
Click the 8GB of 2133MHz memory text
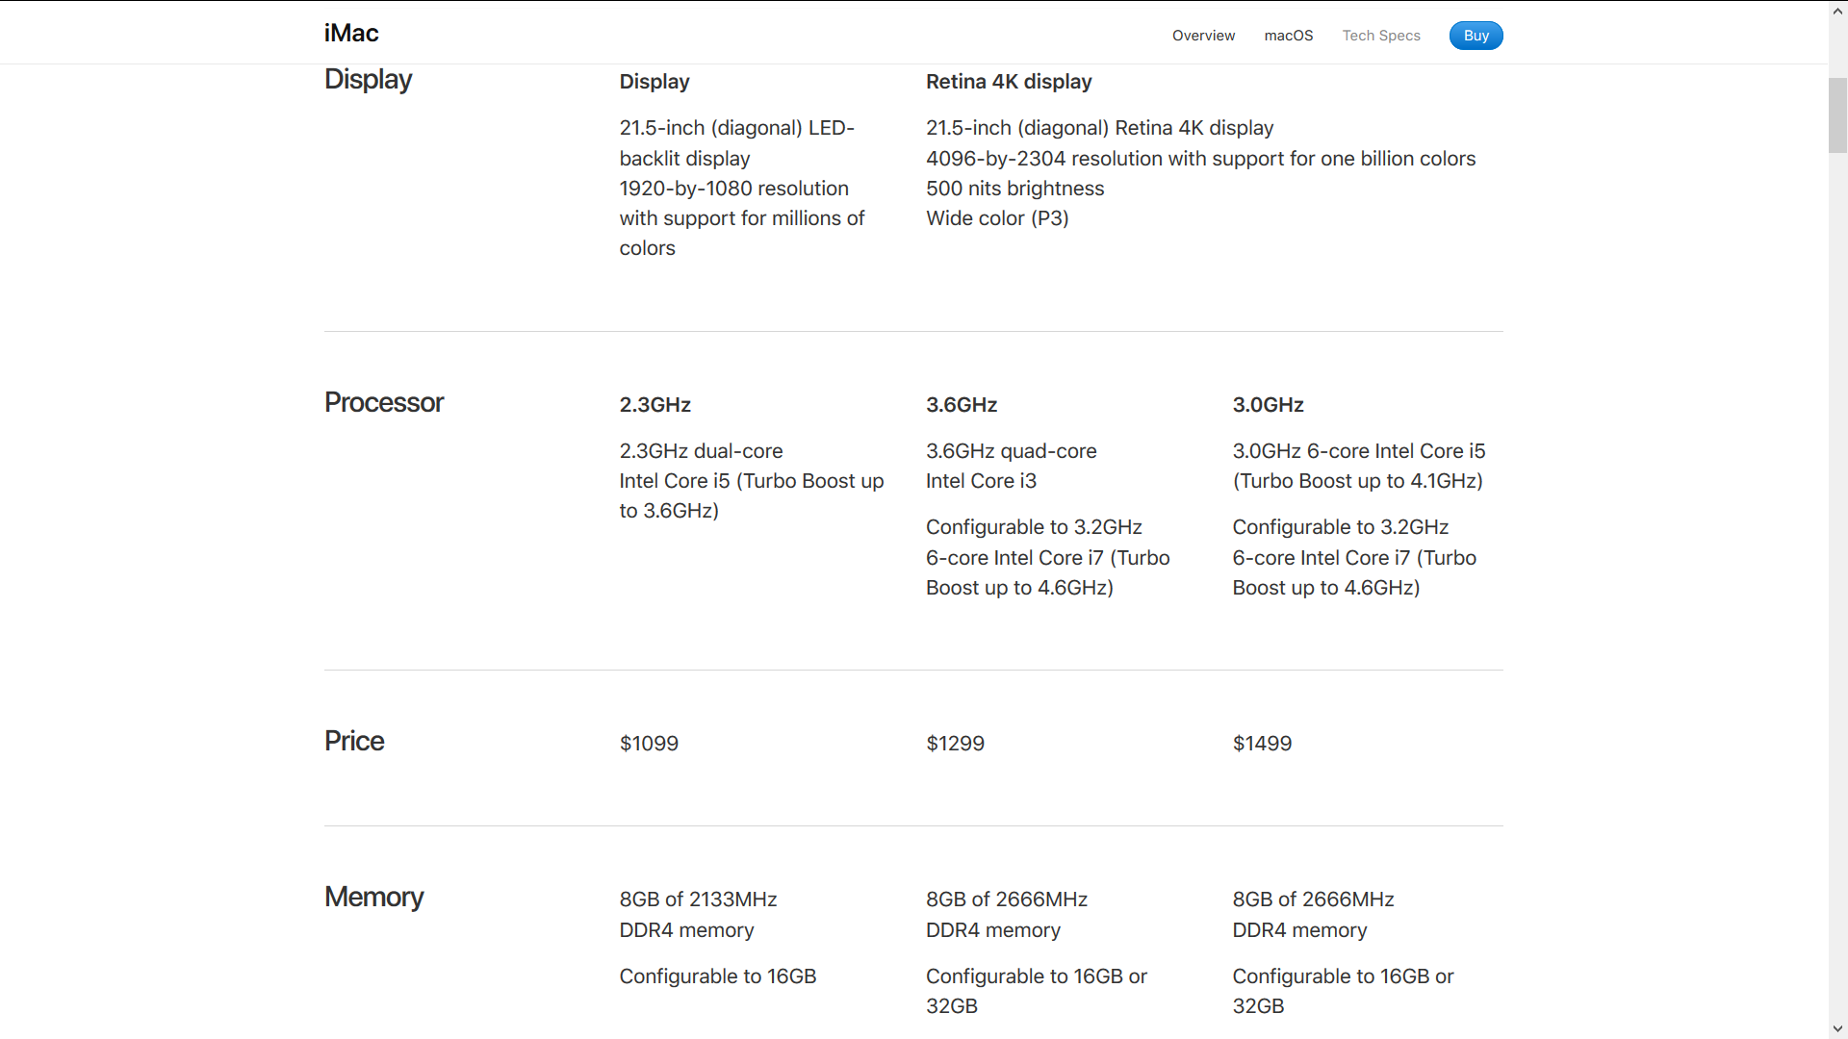pyautogui.click(x=698, y=915)
